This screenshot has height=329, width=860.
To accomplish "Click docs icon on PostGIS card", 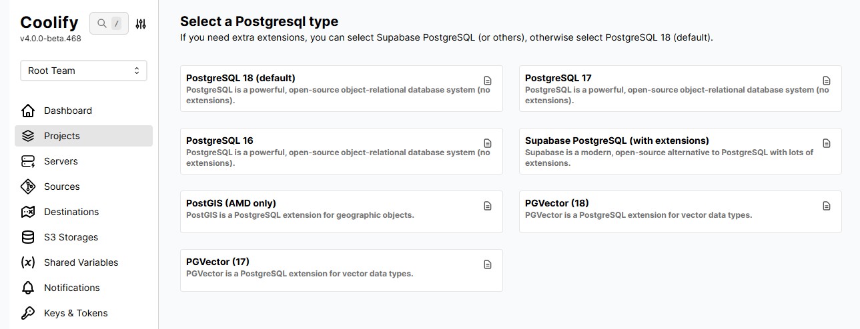I will point(488,206).
